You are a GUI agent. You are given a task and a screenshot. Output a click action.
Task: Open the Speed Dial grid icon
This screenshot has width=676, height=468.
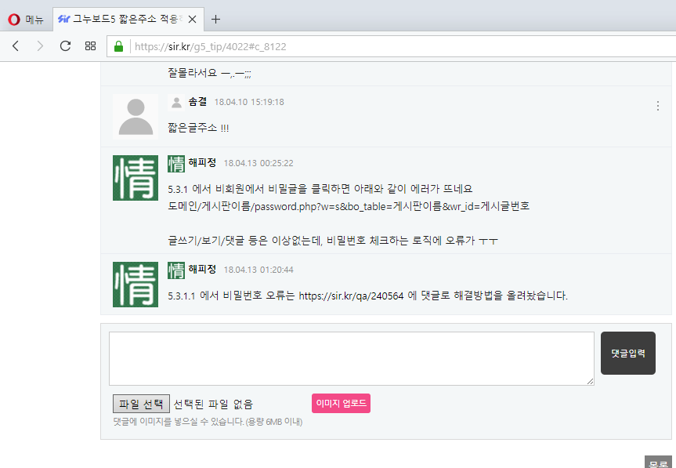tap(91, 46)
